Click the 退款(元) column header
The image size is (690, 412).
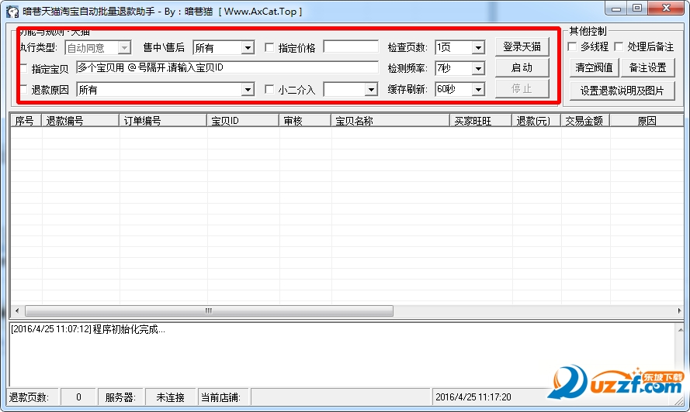click(536, 121)
